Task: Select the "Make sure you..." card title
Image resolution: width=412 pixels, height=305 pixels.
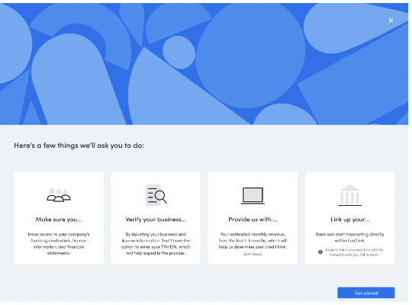Action: click(59, 220)
